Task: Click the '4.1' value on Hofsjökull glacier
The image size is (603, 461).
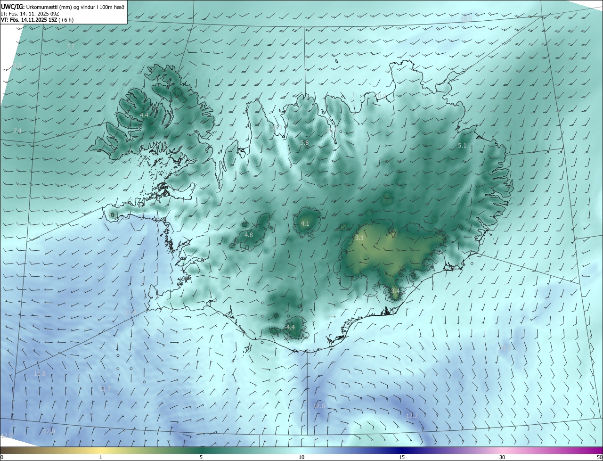Action: [x=305, y=223]
